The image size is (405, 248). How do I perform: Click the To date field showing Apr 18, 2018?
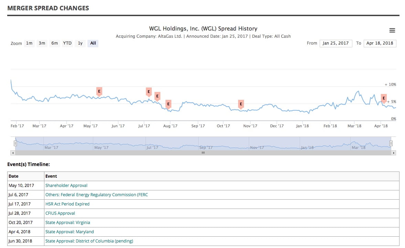click(380, 43)
